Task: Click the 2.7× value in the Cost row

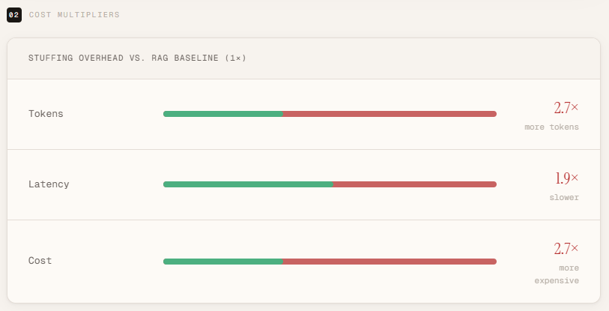Action: pos(566,248)
